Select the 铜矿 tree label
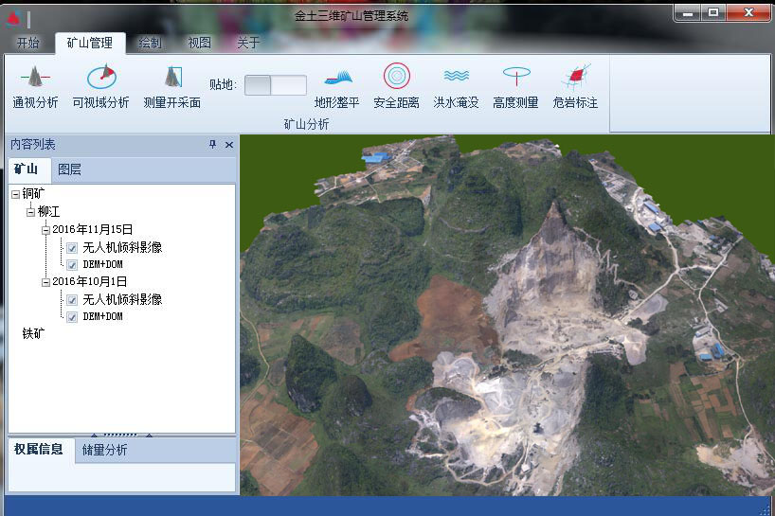Image resolution: width=775 pixels, height=516 pixels. coord(33,194)
